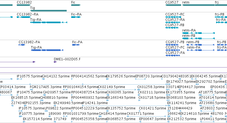Click EST CK01258.3prime

pos(151,87)
